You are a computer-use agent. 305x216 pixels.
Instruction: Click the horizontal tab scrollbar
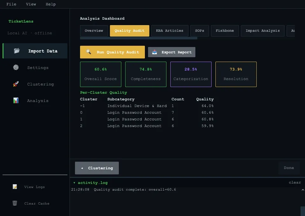tap(139, 38)
